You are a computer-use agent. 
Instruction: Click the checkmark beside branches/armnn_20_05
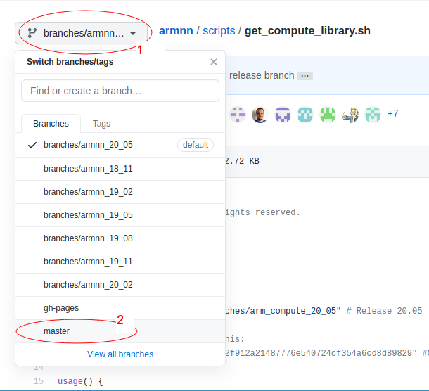pyautogui.click(x=32, y=145)
